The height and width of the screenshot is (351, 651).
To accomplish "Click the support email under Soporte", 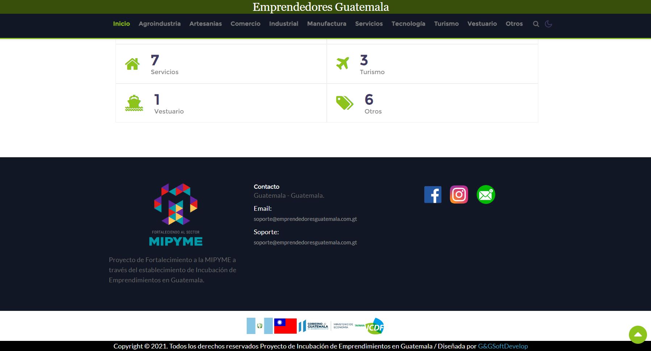I will 305,243.
